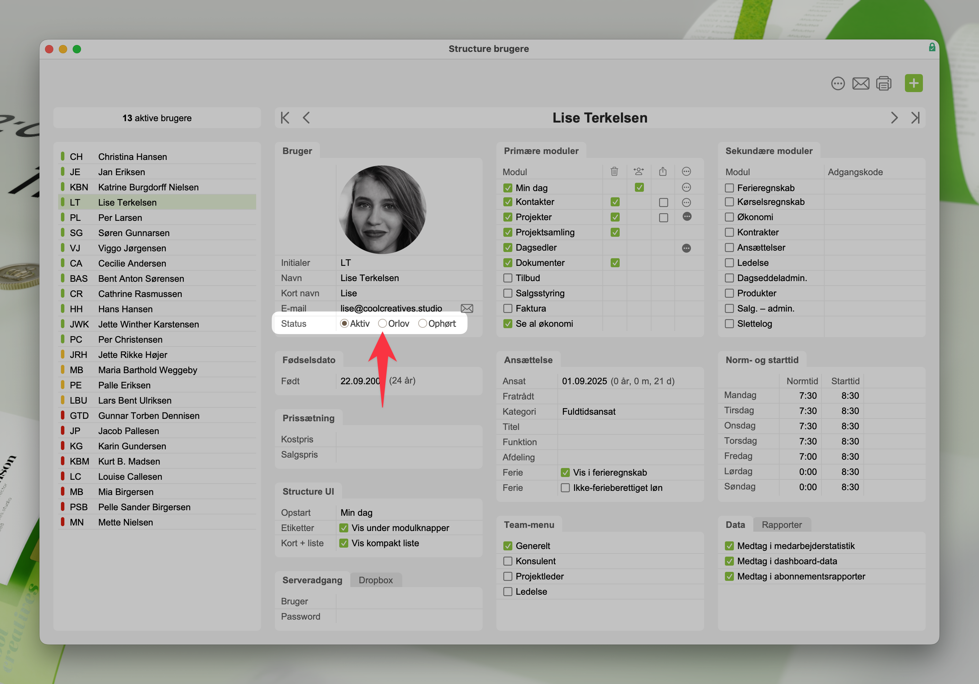The image size is (979, 684).
Task: Click the Kostpris input field
Action: click(x=408, y=439)
